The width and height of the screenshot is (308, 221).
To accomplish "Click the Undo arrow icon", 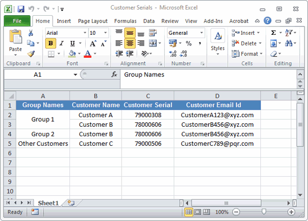I will [x=31, y=8].
